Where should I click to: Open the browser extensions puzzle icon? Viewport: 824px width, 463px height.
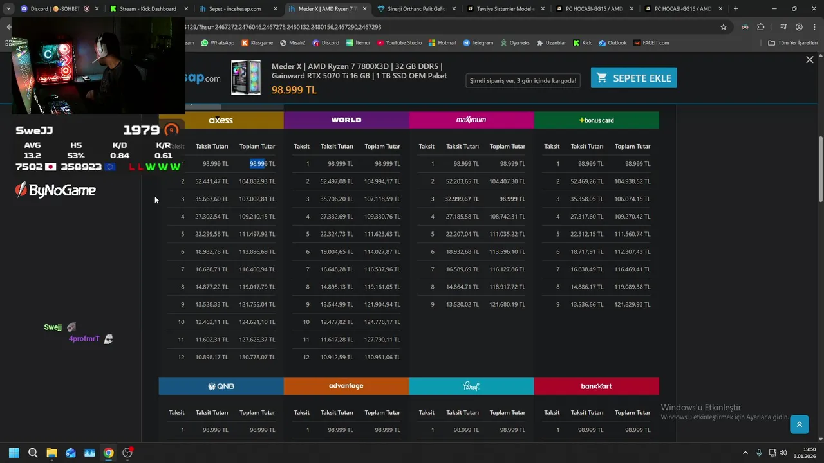(x=761, y=27)
